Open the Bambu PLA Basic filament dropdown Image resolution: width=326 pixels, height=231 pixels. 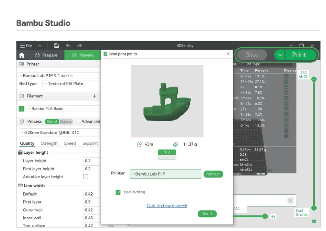[63, 109]
